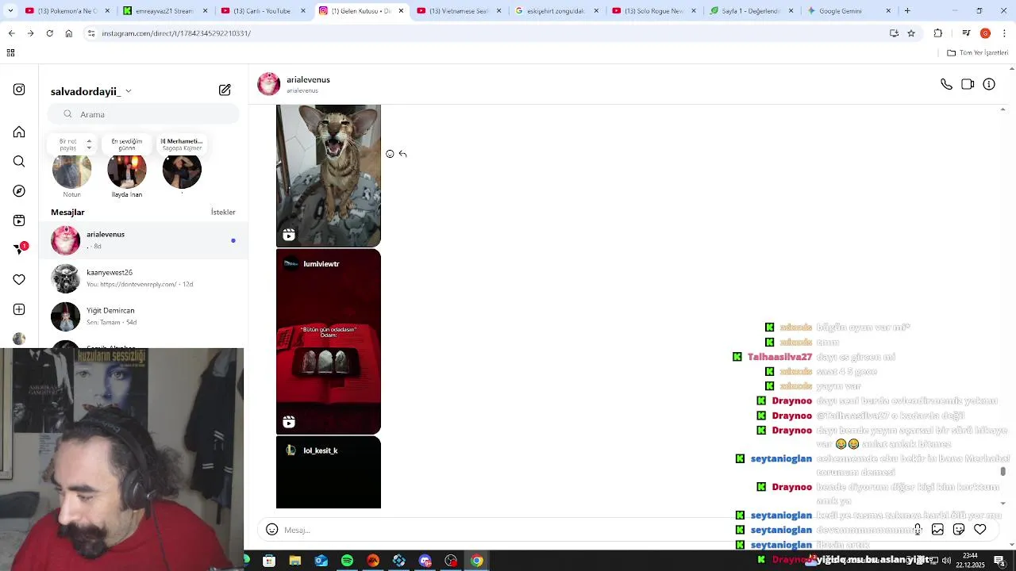Open Windows notification center icon
The height and width of the screenshot is (571, 1016).
pyautogui.click(x=999, y=561)
